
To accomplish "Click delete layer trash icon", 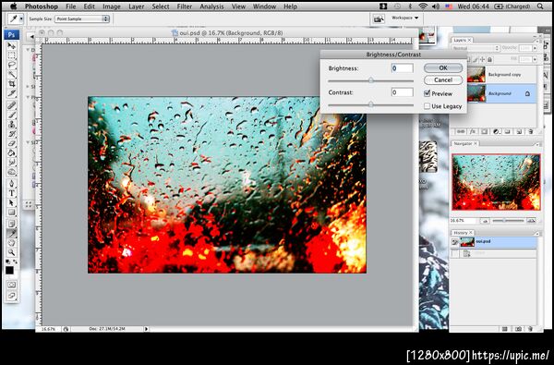I will (x=530, y=131).
